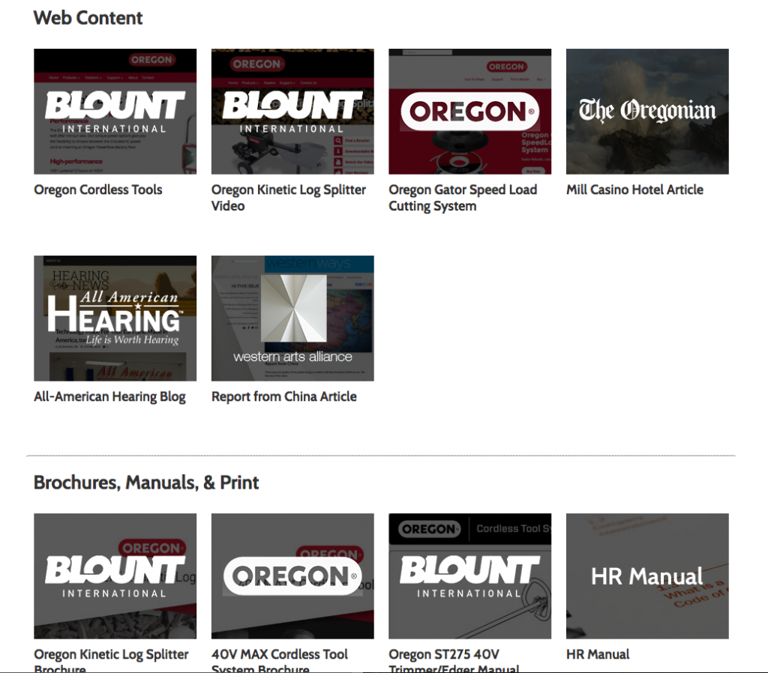Open the Oregon Cordless Tools thumbnail image
Viewport: 768px width, 673px height.
point(115,111)
